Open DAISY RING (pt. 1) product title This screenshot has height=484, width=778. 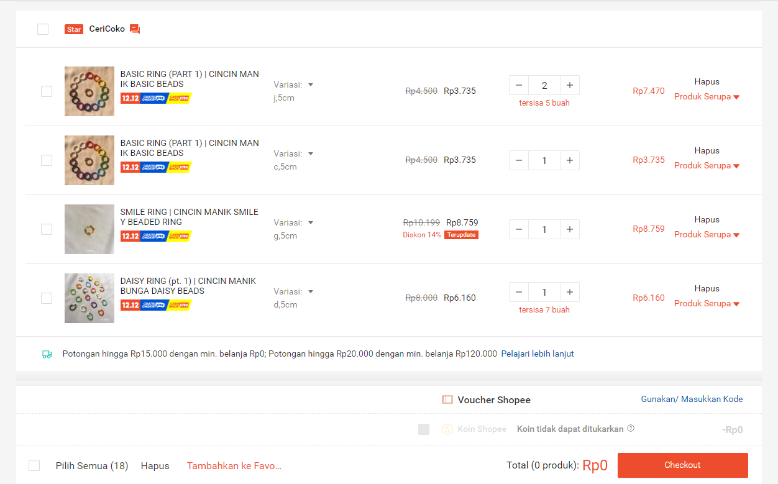[x=188, y=286]
